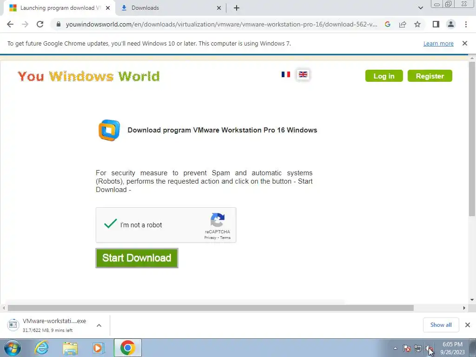The image size is (476, 357).
Task: Switch site language to French flag
Action: 286,74
